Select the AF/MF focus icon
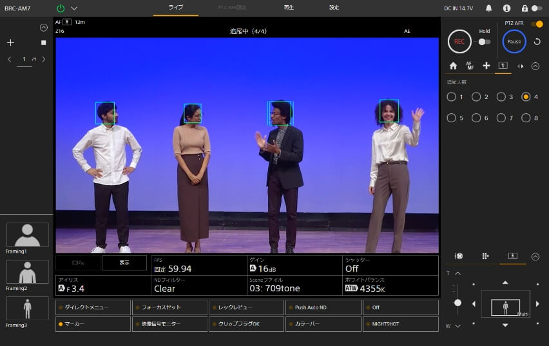This screenshot has height=346, width=549. click(470, 66)
